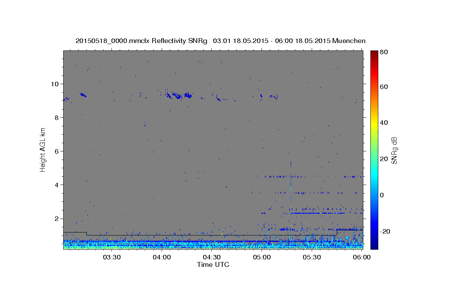Select the 04:00 time tick label
The width and height of the screenshot is (449, 299).
point(162,257)
